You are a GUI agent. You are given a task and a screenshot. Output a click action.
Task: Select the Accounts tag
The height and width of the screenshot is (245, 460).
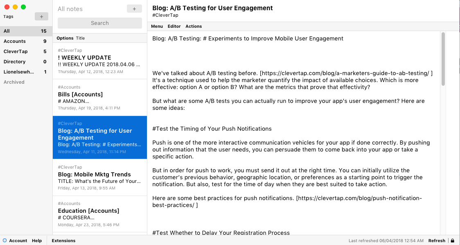[x=26, y=41]
